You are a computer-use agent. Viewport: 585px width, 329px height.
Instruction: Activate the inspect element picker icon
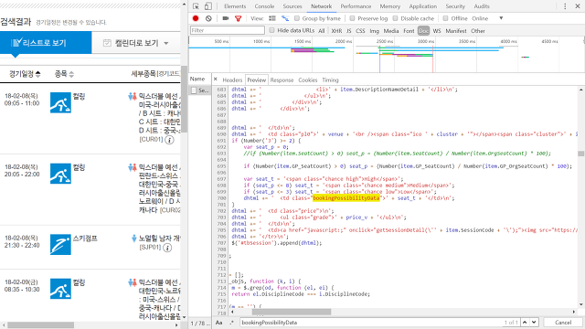(x=196, y=6)
